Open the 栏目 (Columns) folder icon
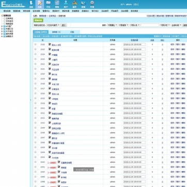187x187 pixels. pyautogui.click(x=49, y=4)
